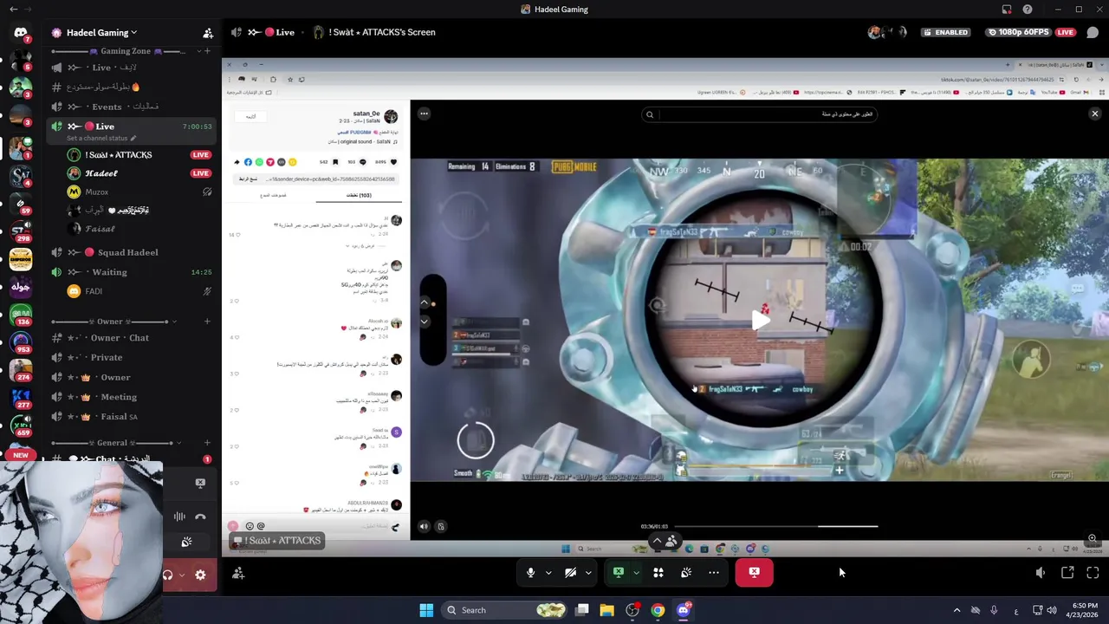
Task: Mute the stream volume speaker icon
Action: 1041,573
